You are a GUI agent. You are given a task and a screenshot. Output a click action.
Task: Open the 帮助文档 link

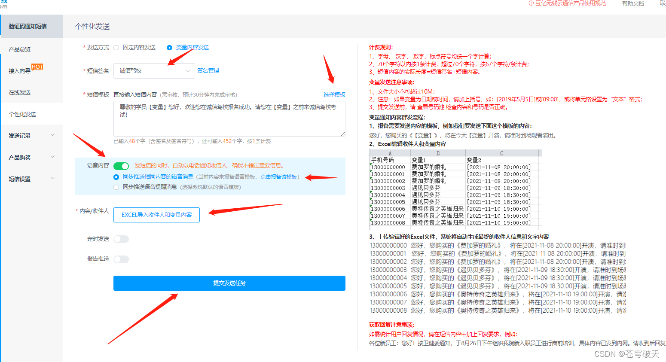pyautogui.click(x=633, y=3)
